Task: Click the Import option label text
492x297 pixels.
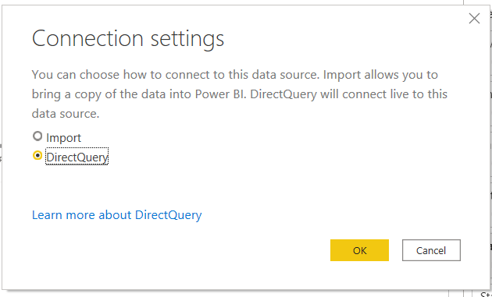Action: click(x=64, y=138)
